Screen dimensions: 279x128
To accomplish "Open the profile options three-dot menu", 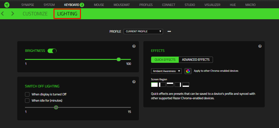I will 169,31.
